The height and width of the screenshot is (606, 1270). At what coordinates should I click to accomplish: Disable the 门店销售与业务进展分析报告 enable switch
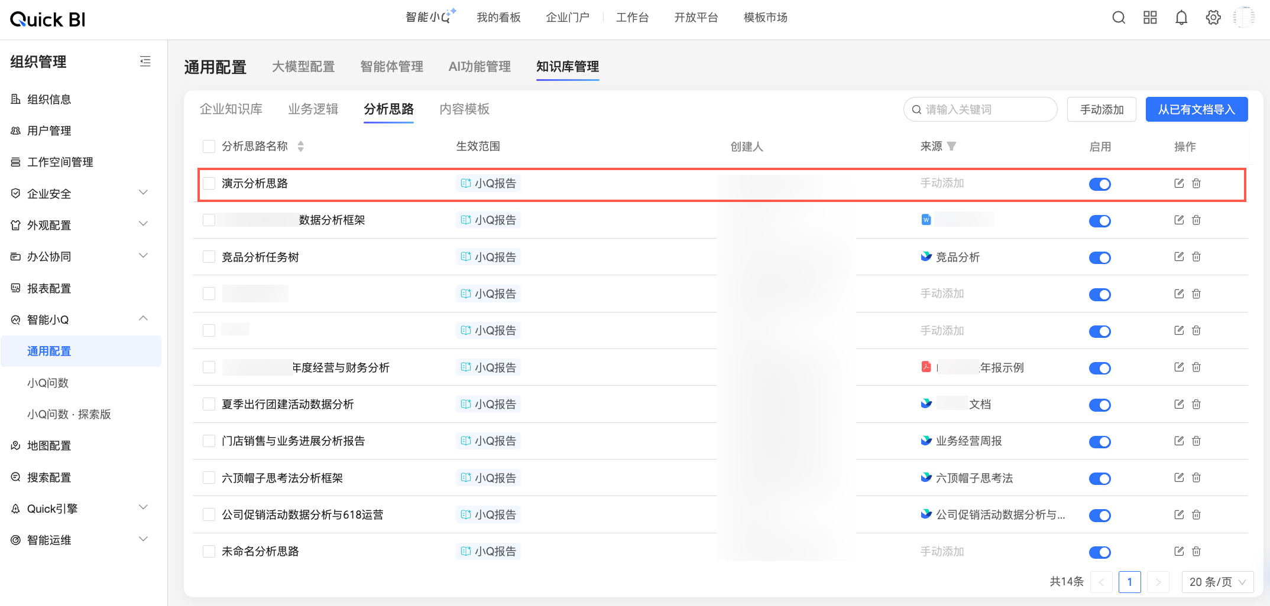tap(1100, 442)
